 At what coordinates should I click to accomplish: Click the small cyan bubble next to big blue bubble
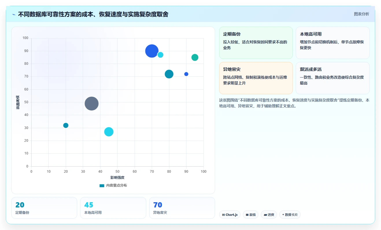pos(160,55)
